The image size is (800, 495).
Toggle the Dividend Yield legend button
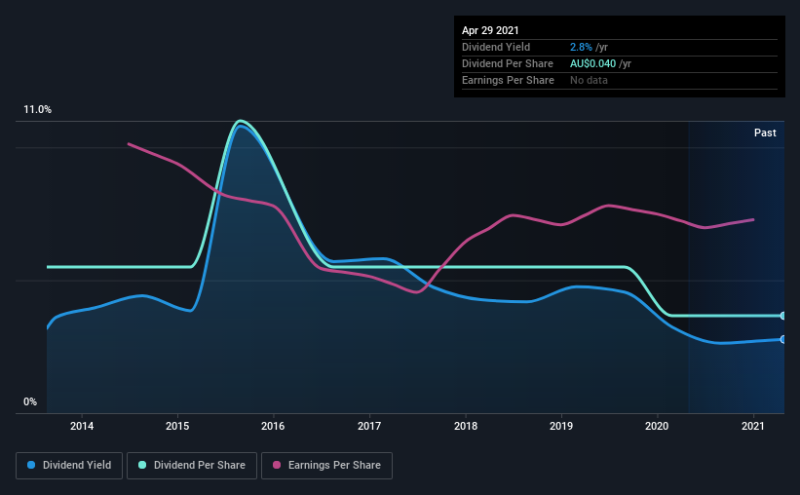tap(69, 466)
